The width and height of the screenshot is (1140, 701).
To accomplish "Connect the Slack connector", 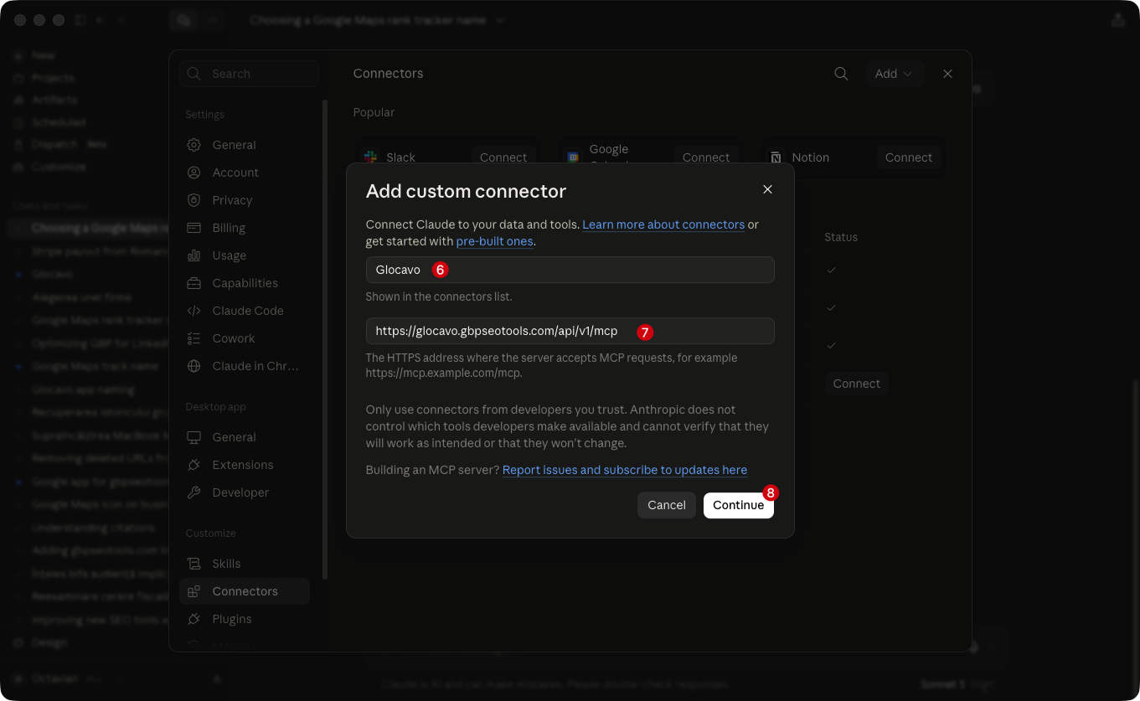I will click(503, 157).
